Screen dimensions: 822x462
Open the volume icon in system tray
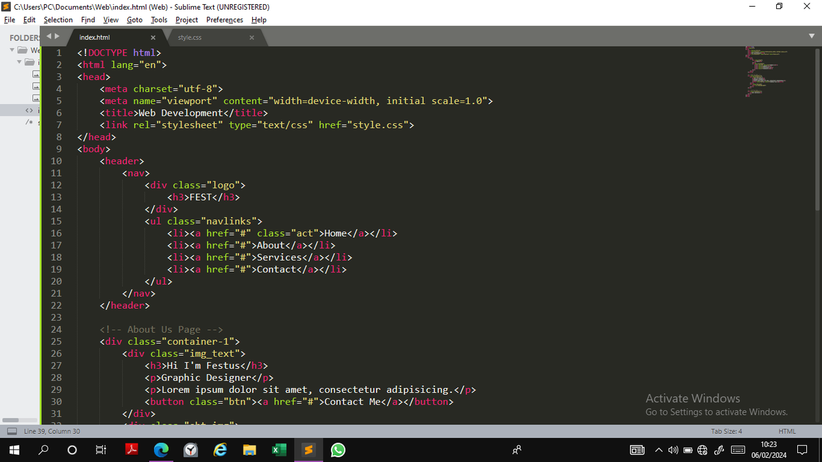tap(673, 450)
